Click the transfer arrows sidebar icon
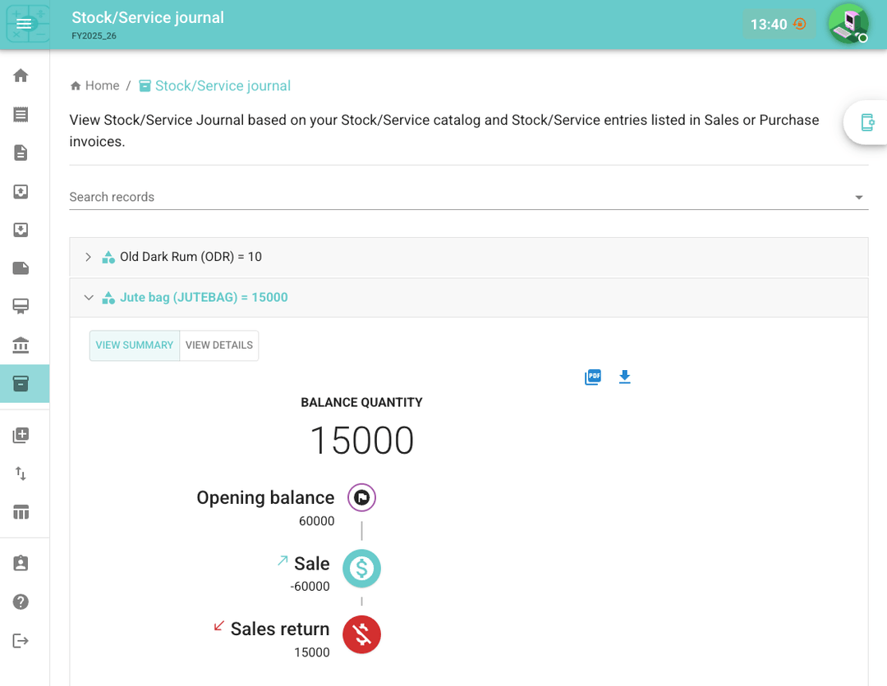Viewport: 887px width, 686px height. (21, 473)
